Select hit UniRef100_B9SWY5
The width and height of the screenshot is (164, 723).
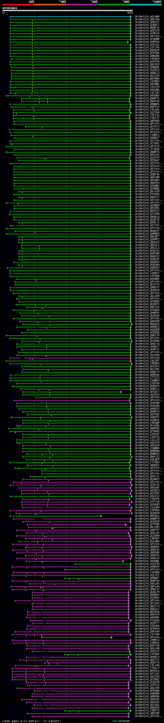point(147,51)
